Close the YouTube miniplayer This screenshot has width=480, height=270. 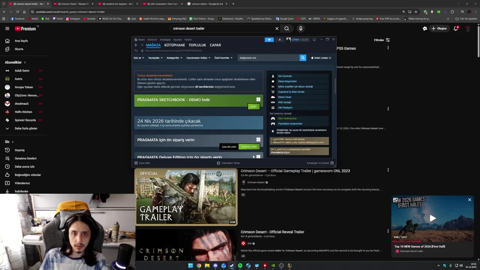469,200
